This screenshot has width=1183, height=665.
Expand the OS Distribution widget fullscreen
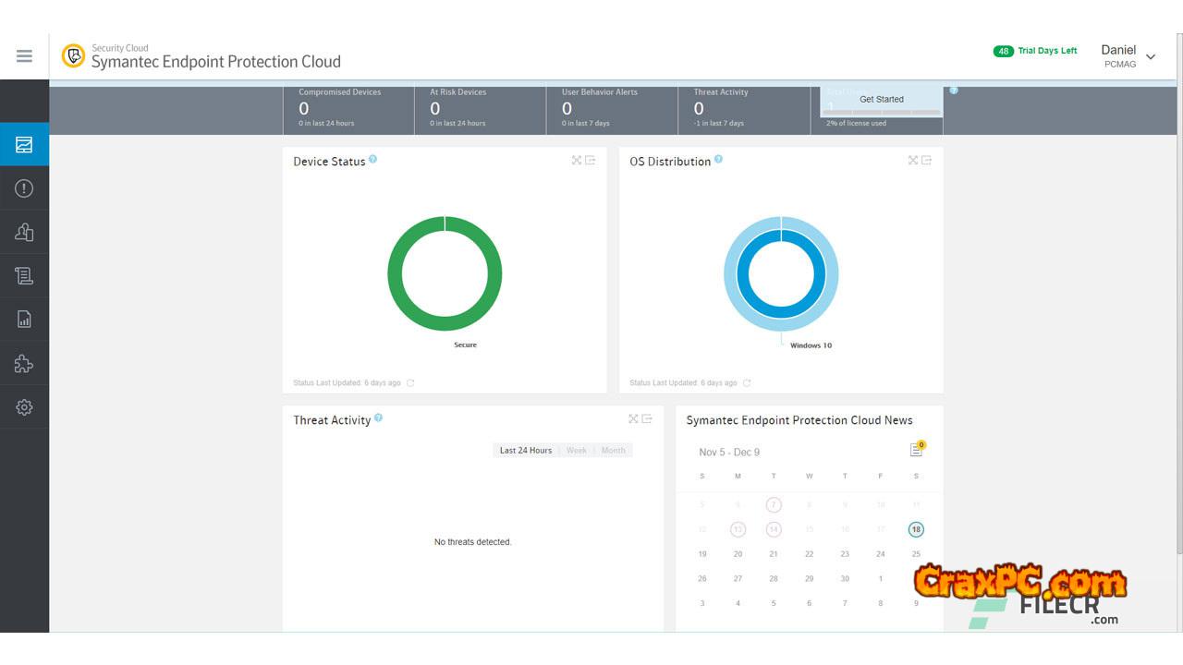point(912,161)
